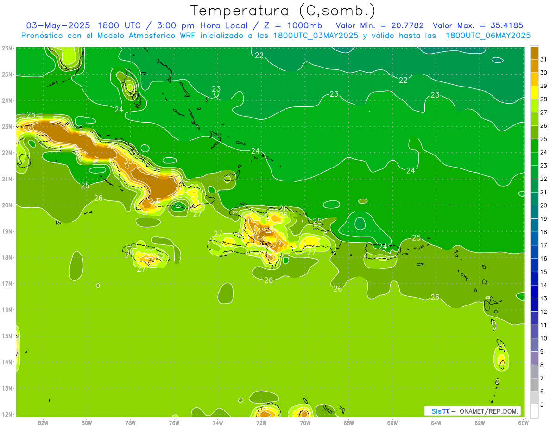Click the 'Valor Min. = 20.7782' readout
Screen dimensions: 556x429
tap(380, 25)
